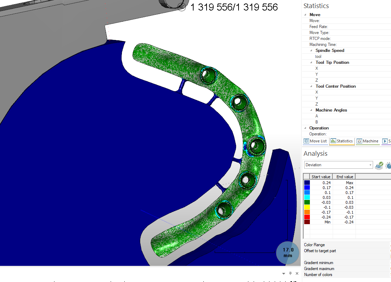Select the green swatch for -0.03 to 0.03

(x=307, y=202)
